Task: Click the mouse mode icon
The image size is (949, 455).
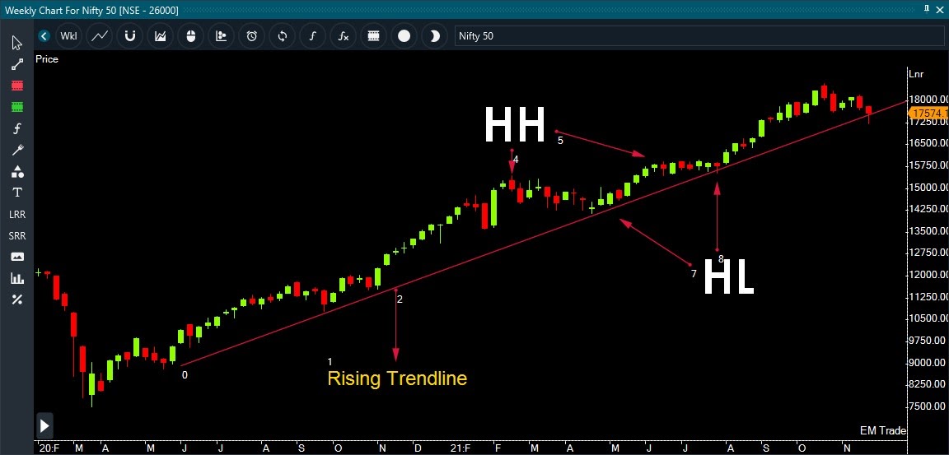Action: (190, 36)
